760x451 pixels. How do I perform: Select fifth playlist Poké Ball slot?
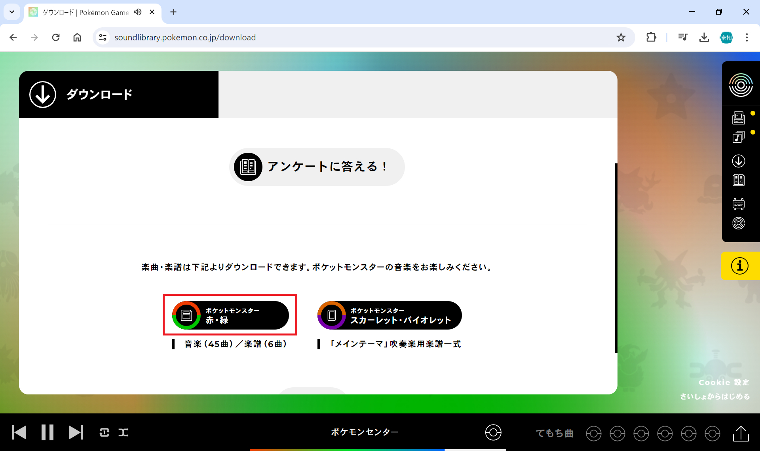click(689, 434)
